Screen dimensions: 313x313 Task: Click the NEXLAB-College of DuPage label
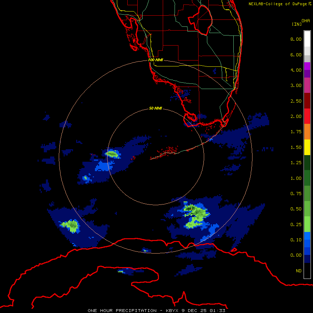point(280,4)
